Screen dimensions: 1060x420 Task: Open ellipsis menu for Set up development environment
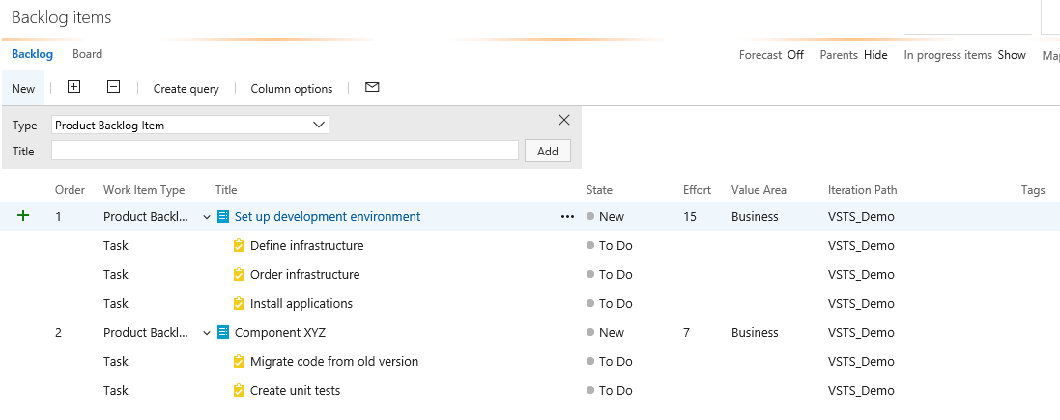click(567, 216)
